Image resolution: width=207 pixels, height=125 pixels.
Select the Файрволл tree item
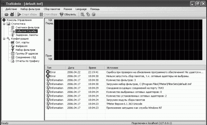click(x=21, y=46)
